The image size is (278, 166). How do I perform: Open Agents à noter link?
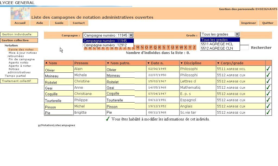20,66
